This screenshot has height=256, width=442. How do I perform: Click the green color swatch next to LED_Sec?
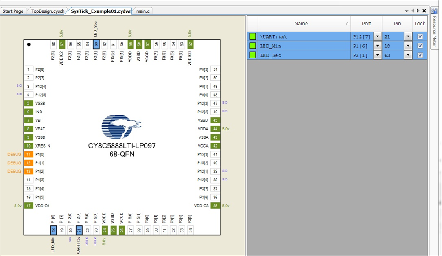[252, 55]
